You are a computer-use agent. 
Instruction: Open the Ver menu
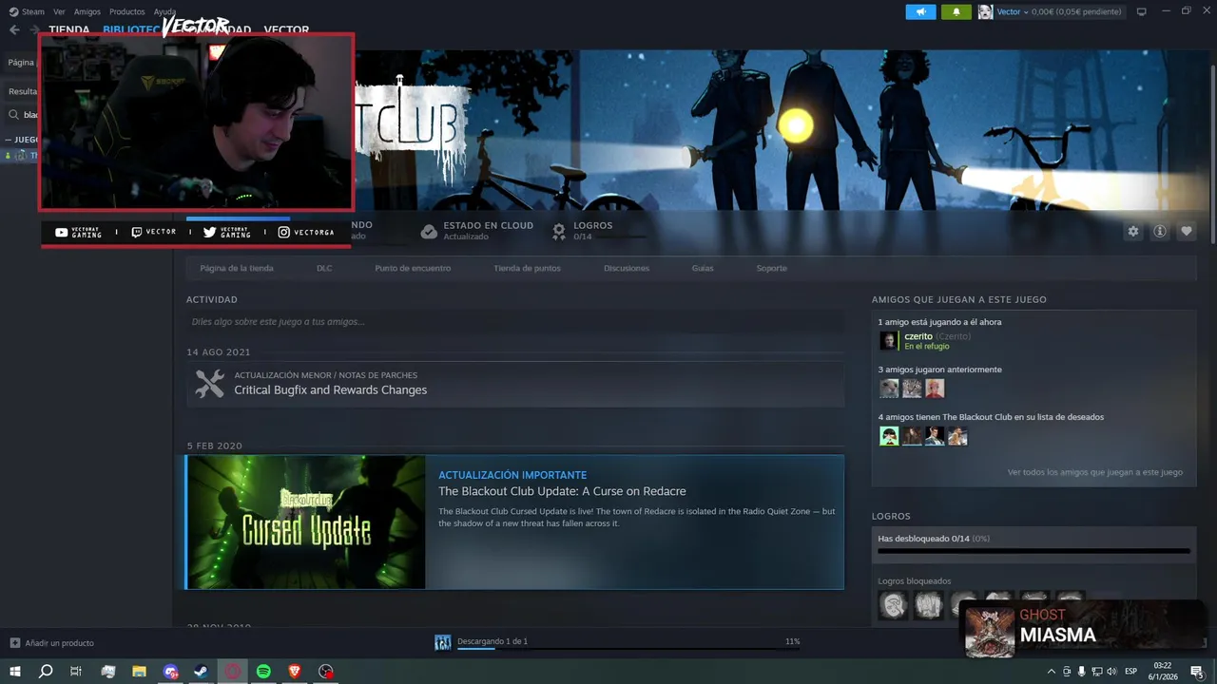(59, 11)
